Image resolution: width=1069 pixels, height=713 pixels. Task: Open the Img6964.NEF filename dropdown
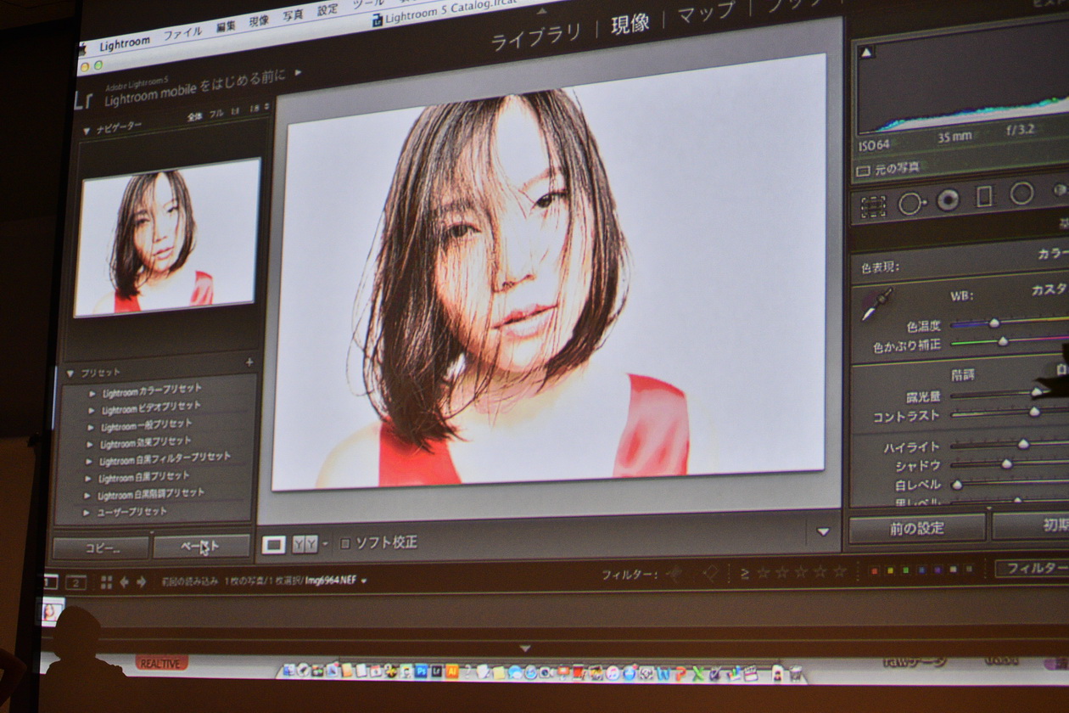click(364, 581)
